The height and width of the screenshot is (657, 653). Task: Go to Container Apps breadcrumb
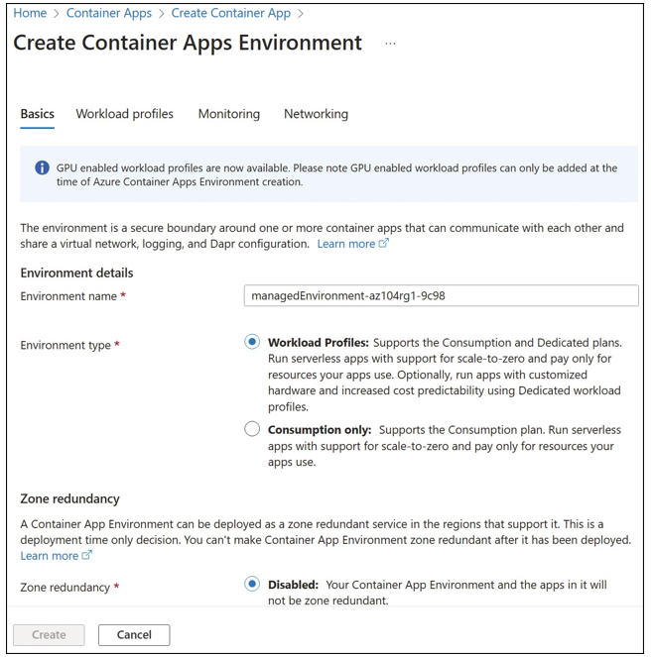(x=109, y=13)
